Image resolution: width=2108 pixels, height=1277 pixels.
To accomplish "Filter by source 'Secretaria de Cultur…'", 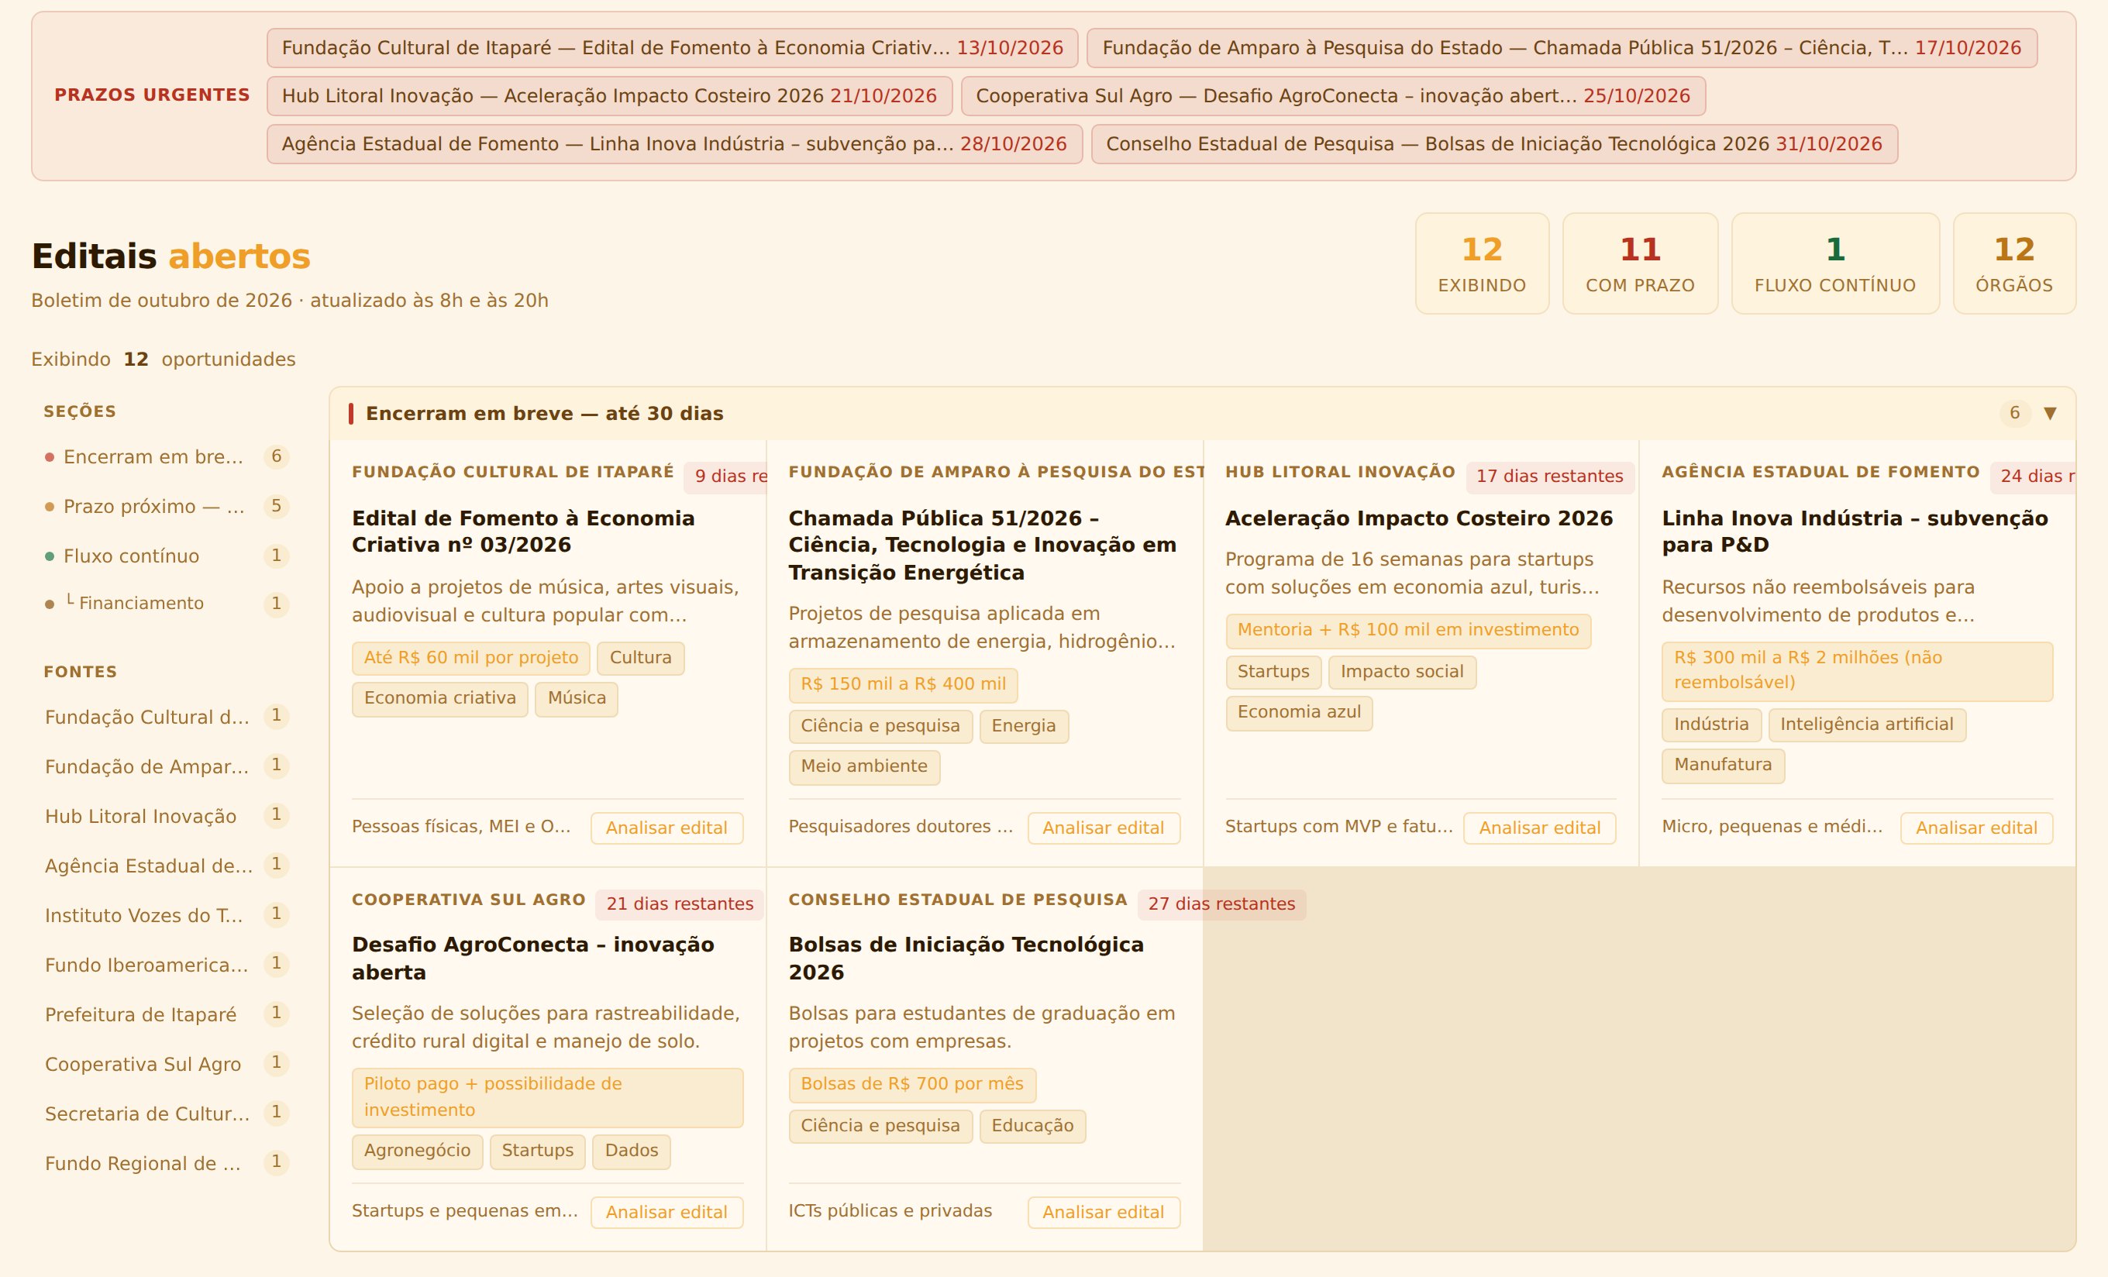I will pos(166,1114).
